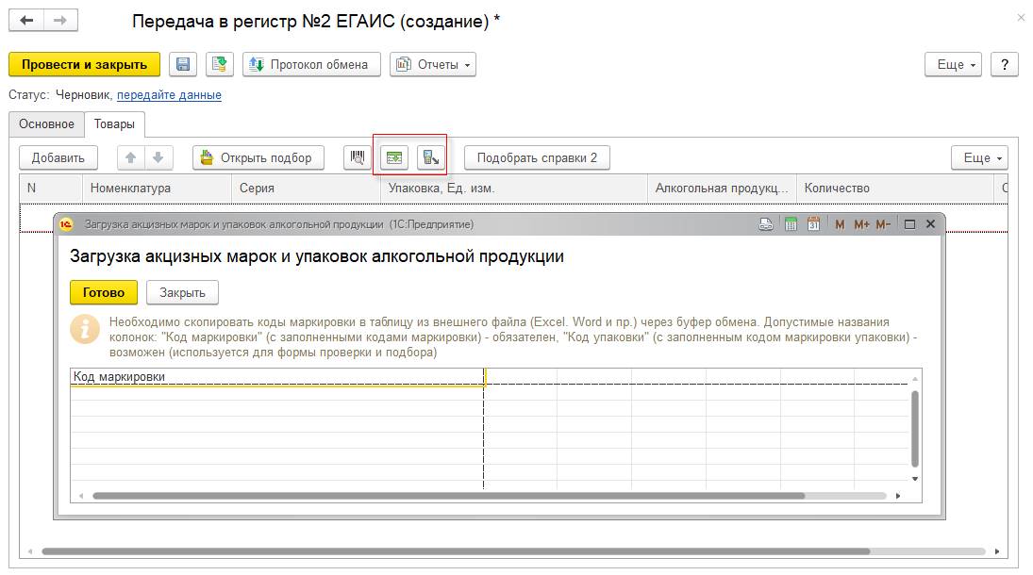Select the 'Товары' tab

tap(114, 123)
